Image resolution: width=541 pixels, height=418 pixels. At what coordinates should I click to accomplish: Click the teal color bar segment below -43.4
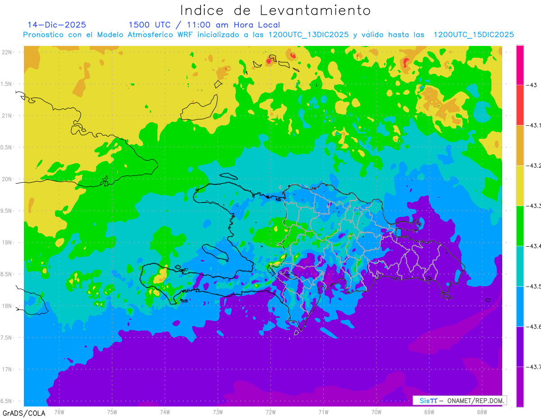[x=520, y=266]
